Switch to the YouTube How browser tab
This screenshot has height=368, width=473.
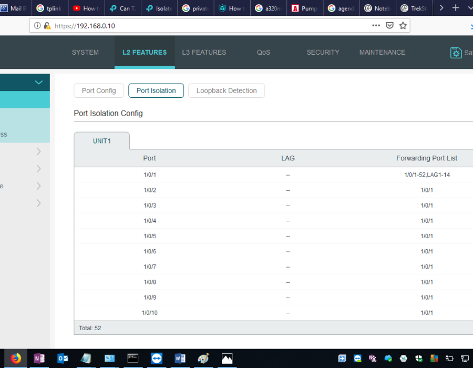[87, 8]
